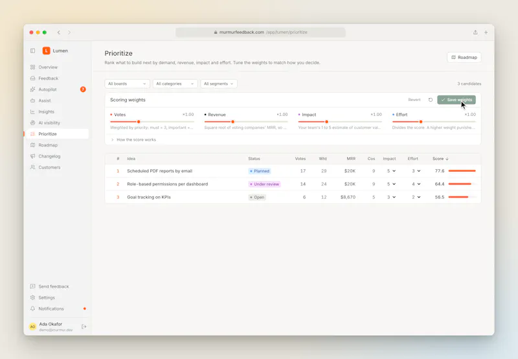Open Changelog in the sidebar
The image size is (518, 359).
[58, 156]
